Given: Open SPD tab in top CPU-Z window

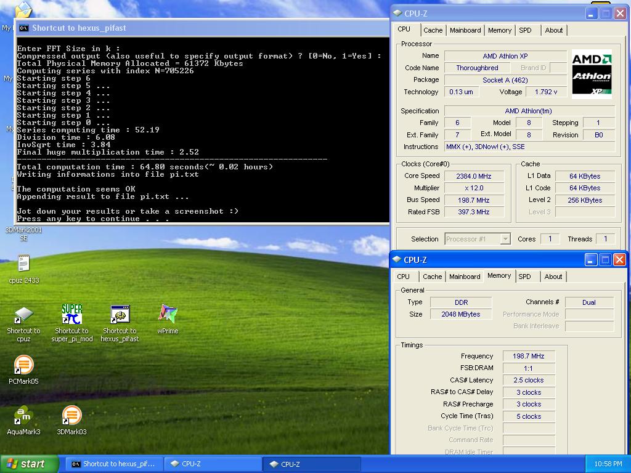Looking at the screenshot, I should coord(525,30).
